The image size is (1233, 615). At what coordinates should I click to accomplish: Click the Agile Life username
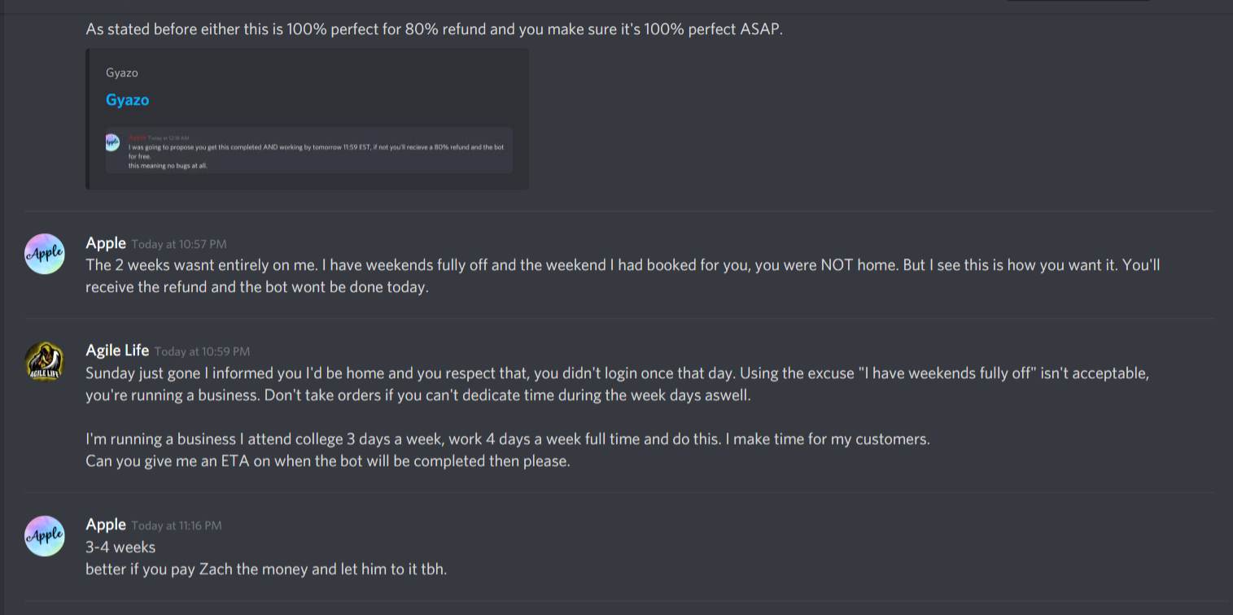(x=117, y=351)
